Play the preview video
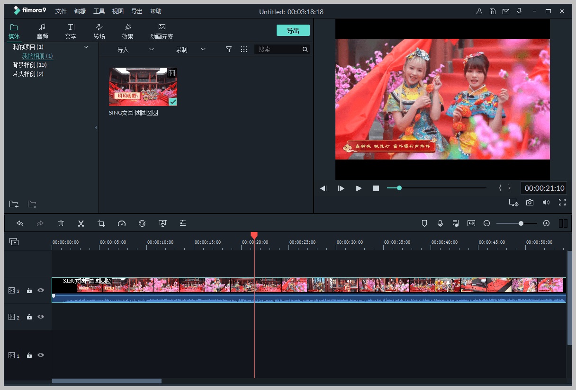This screenshot has height=390, width=576. (x=359, y=188)
